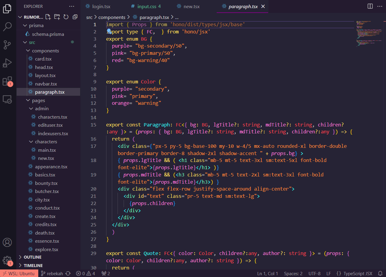Image resolution: width=386 pixels, height=277 pixels.
Task: Open characters.tsx under admin
Action: (52, 117)
